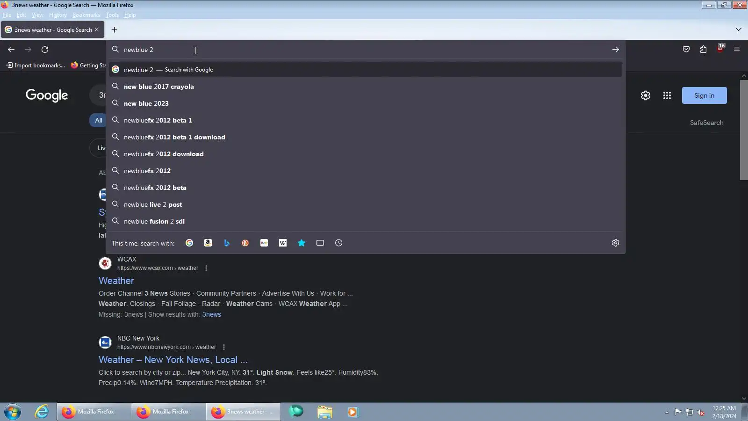
Task: Click the Sign in button
Action: pos(704,95)
